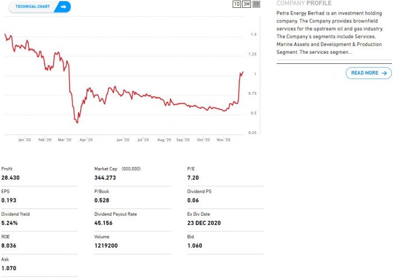Select the 3M chart period
Screen dimensions: 393x278
coord(246,4)
